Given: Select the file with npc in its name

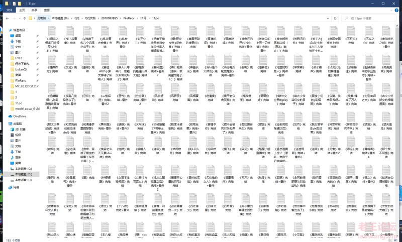Looking at the screenshot, I should (x=140, y=229).
